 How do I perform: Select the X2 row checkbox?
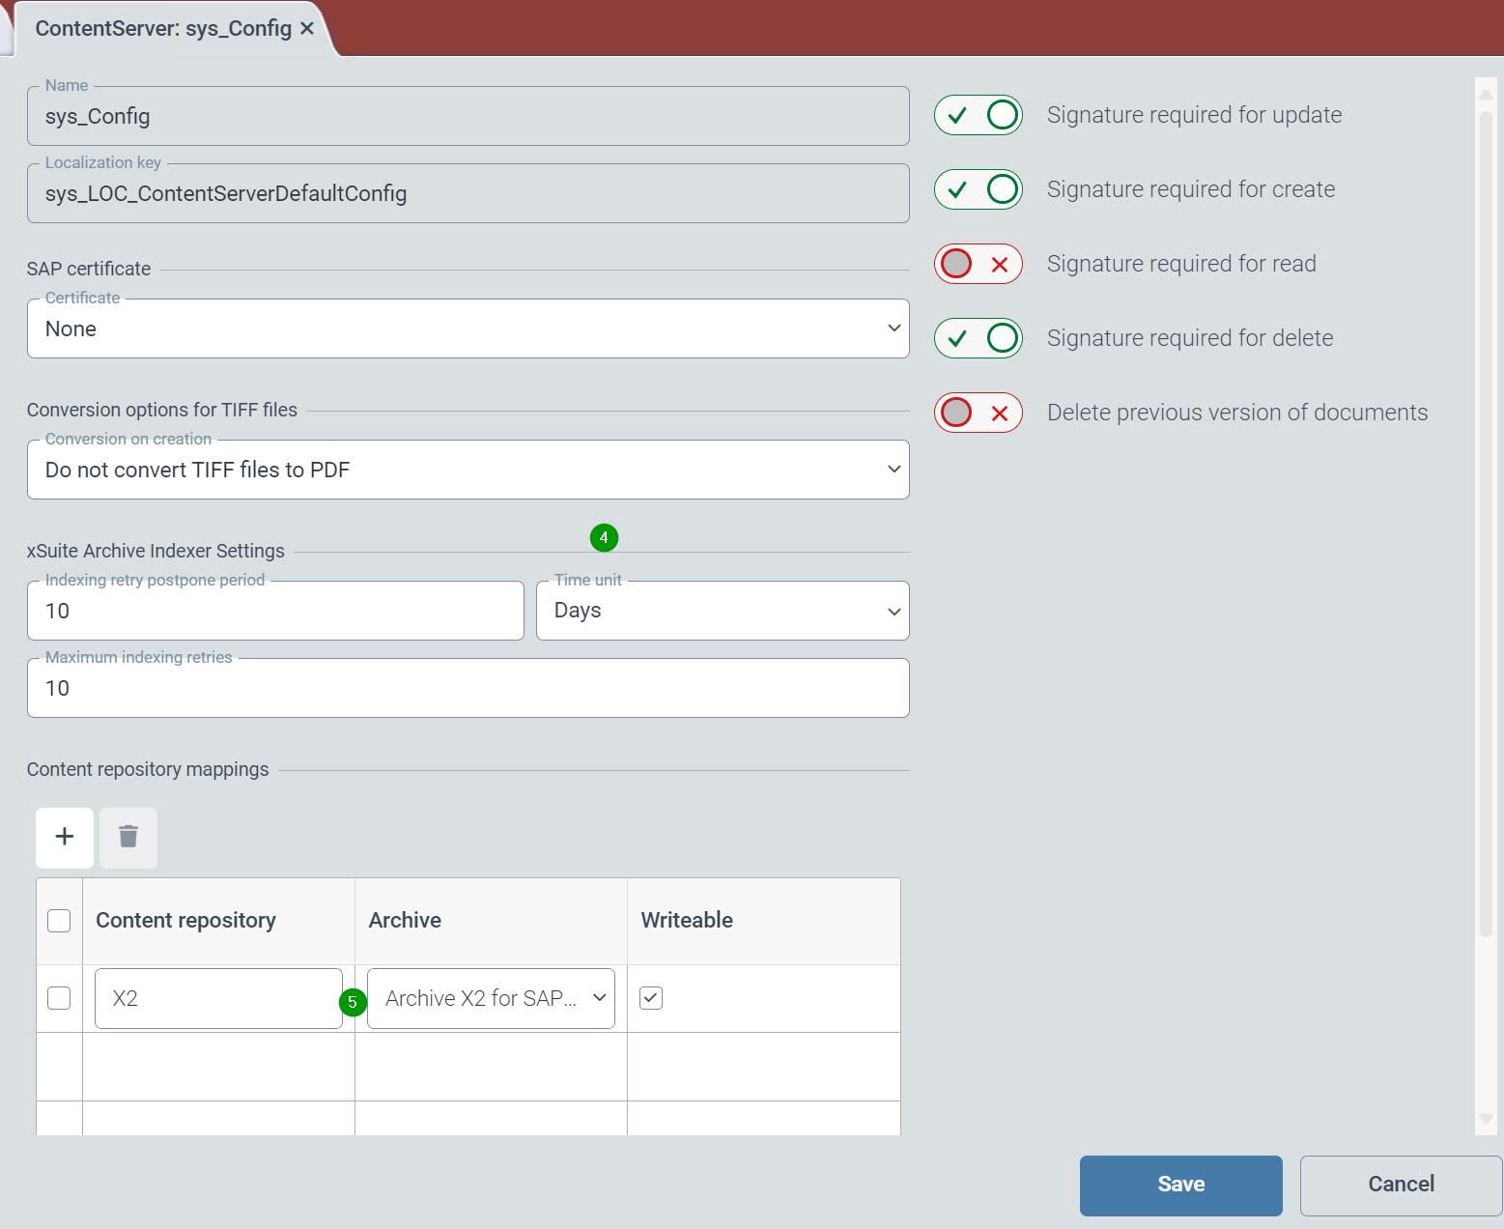pos(59,998)
